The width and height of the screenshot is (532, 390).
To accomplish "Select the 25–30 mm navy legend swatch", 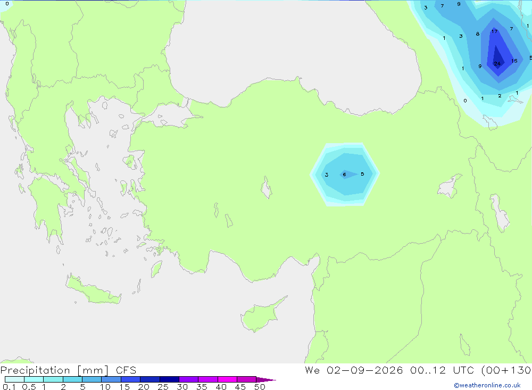I will click(x=169, y=379).
